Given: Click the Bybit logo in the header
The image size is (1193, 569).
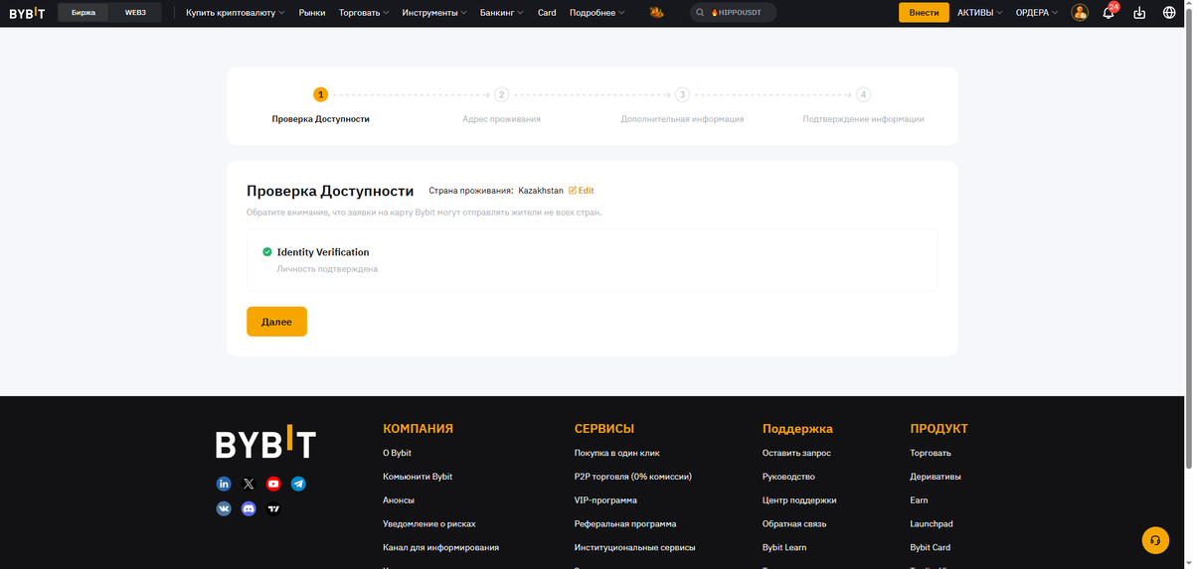Looking at the screenshot, I should coord(27,13).
